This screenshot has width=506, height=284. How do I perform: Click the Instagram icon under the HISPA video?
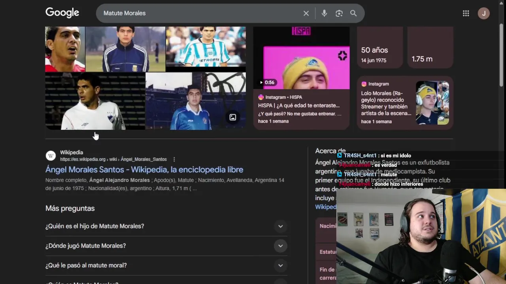tap(261, 97)
